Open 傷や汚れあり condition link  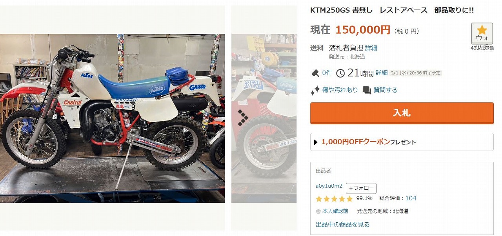340,90
